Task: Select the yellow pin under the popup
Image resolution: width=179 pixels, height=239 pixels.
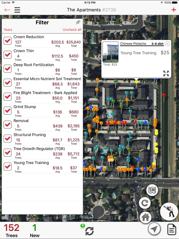Action: point(136,82)
